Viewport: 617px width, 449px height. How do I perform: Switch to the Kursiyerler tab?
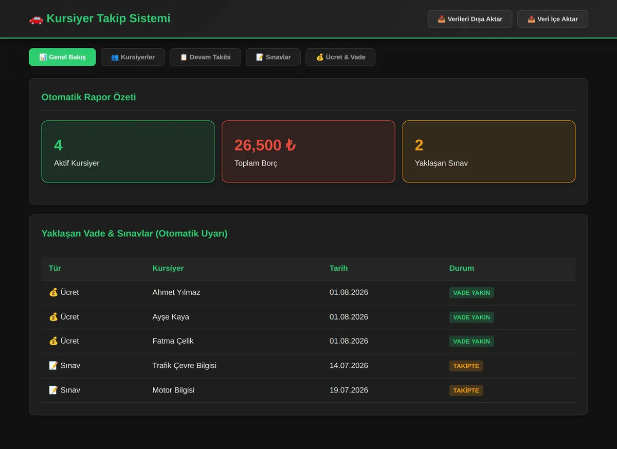pos(133,57)
